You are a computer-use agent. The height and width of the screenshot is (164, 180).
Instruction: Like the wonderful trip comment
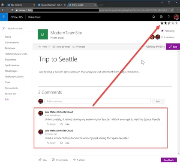[65, 143]
